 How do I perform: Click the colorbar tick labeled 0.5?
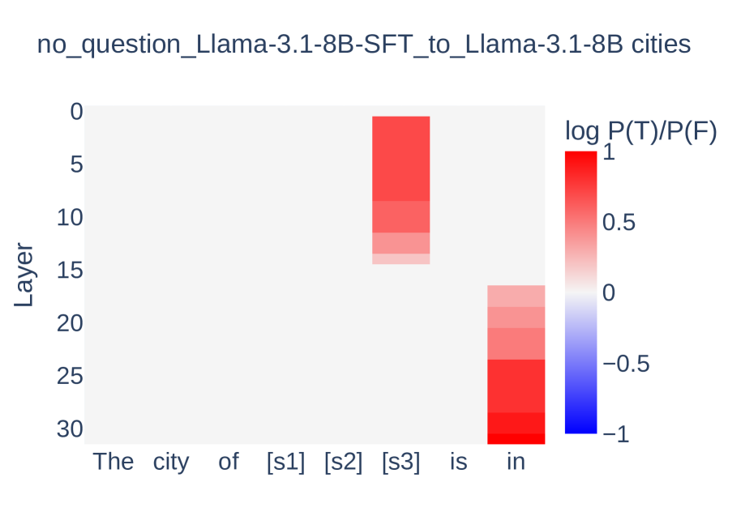623,222
